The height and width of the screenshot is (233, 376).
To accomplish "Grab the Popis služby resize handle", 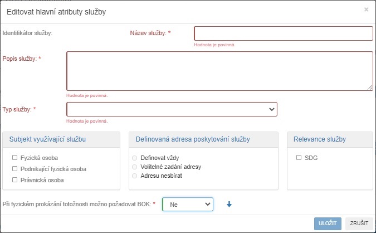I will [x=370, y=88].
